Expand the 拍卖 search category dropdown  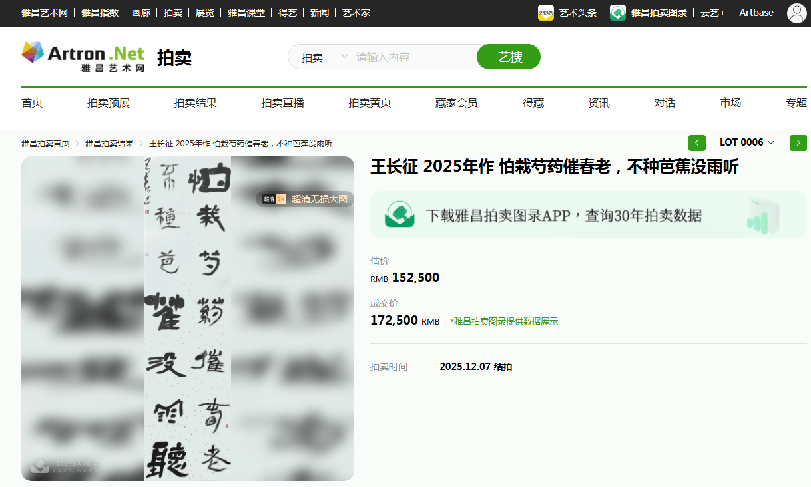[x=324, y=57]
